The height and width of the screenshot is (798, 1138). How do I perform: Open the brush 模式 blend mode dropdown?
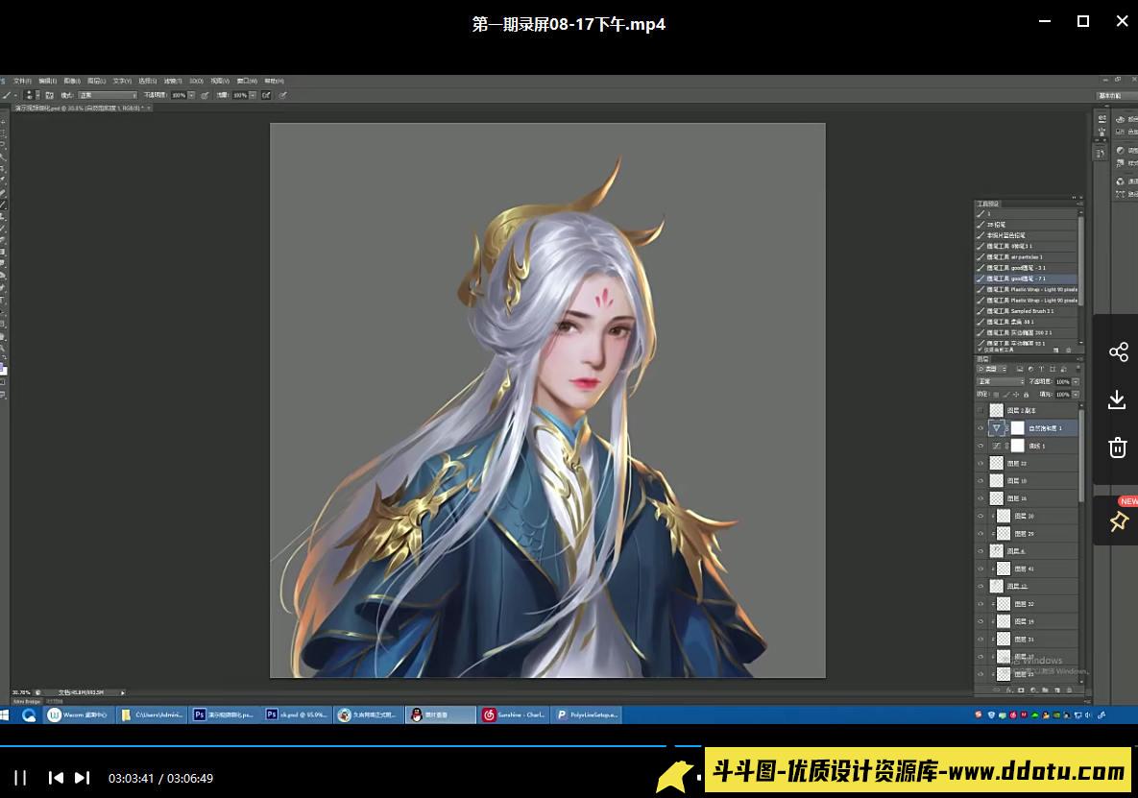tap(108, 96)
